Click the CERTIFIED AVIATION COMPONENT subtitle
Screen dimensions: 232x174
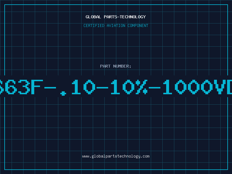click(116, 26)
